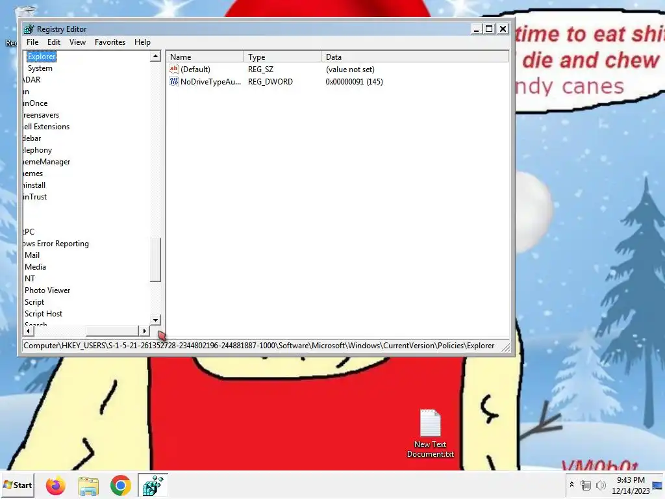
Task: Click the Registry Editor taskbar button
Action: (x=153, y=485)
